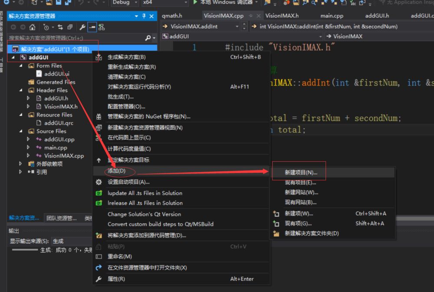Click the Pending Changes filter dropdown arrow
Screen dimensions: 434x292
52,27
